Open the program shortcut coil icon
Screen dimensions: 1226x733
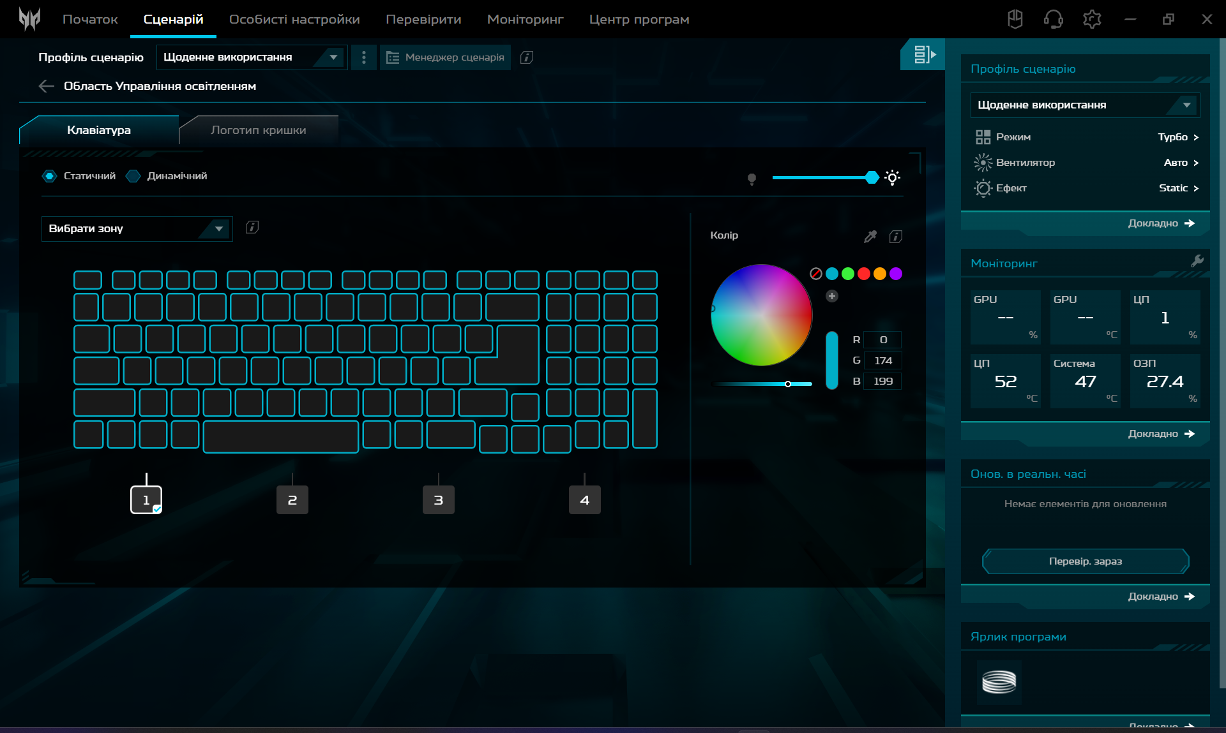pyautogui.click(x=999, y=682)
